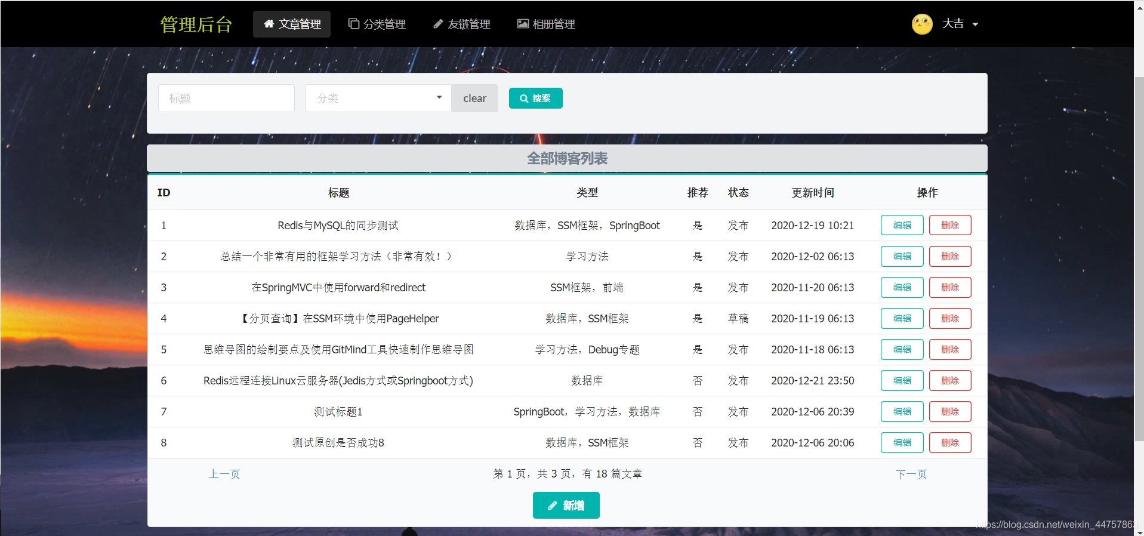Open the 大吉 user dropdown caret
Viewport: 1144px width, 536px height.
tap(975, 24)
